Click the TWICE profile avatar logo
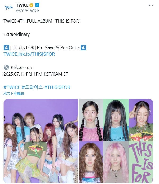159x184 pixels. click(x=9, y=7)
